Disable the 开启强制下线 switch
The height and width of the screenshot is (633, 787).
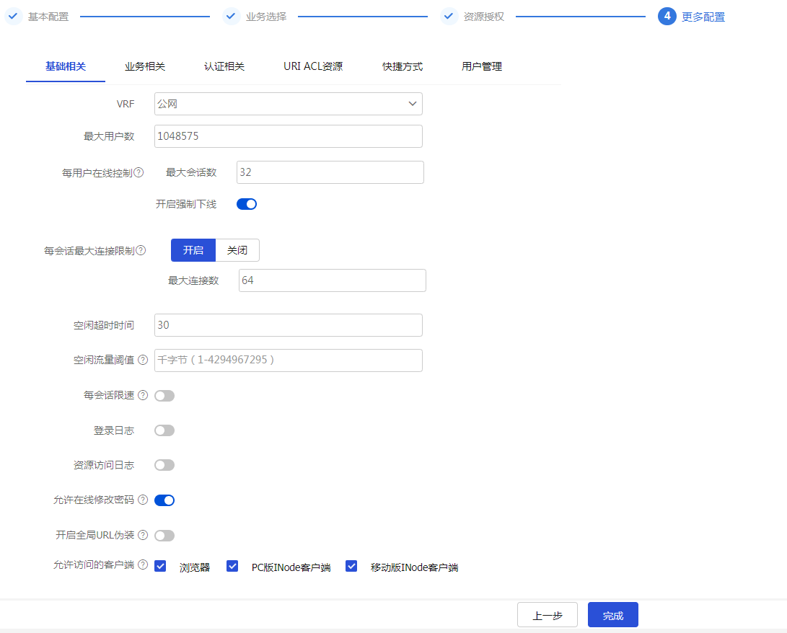pyautogui.click(x=247, y=204)
